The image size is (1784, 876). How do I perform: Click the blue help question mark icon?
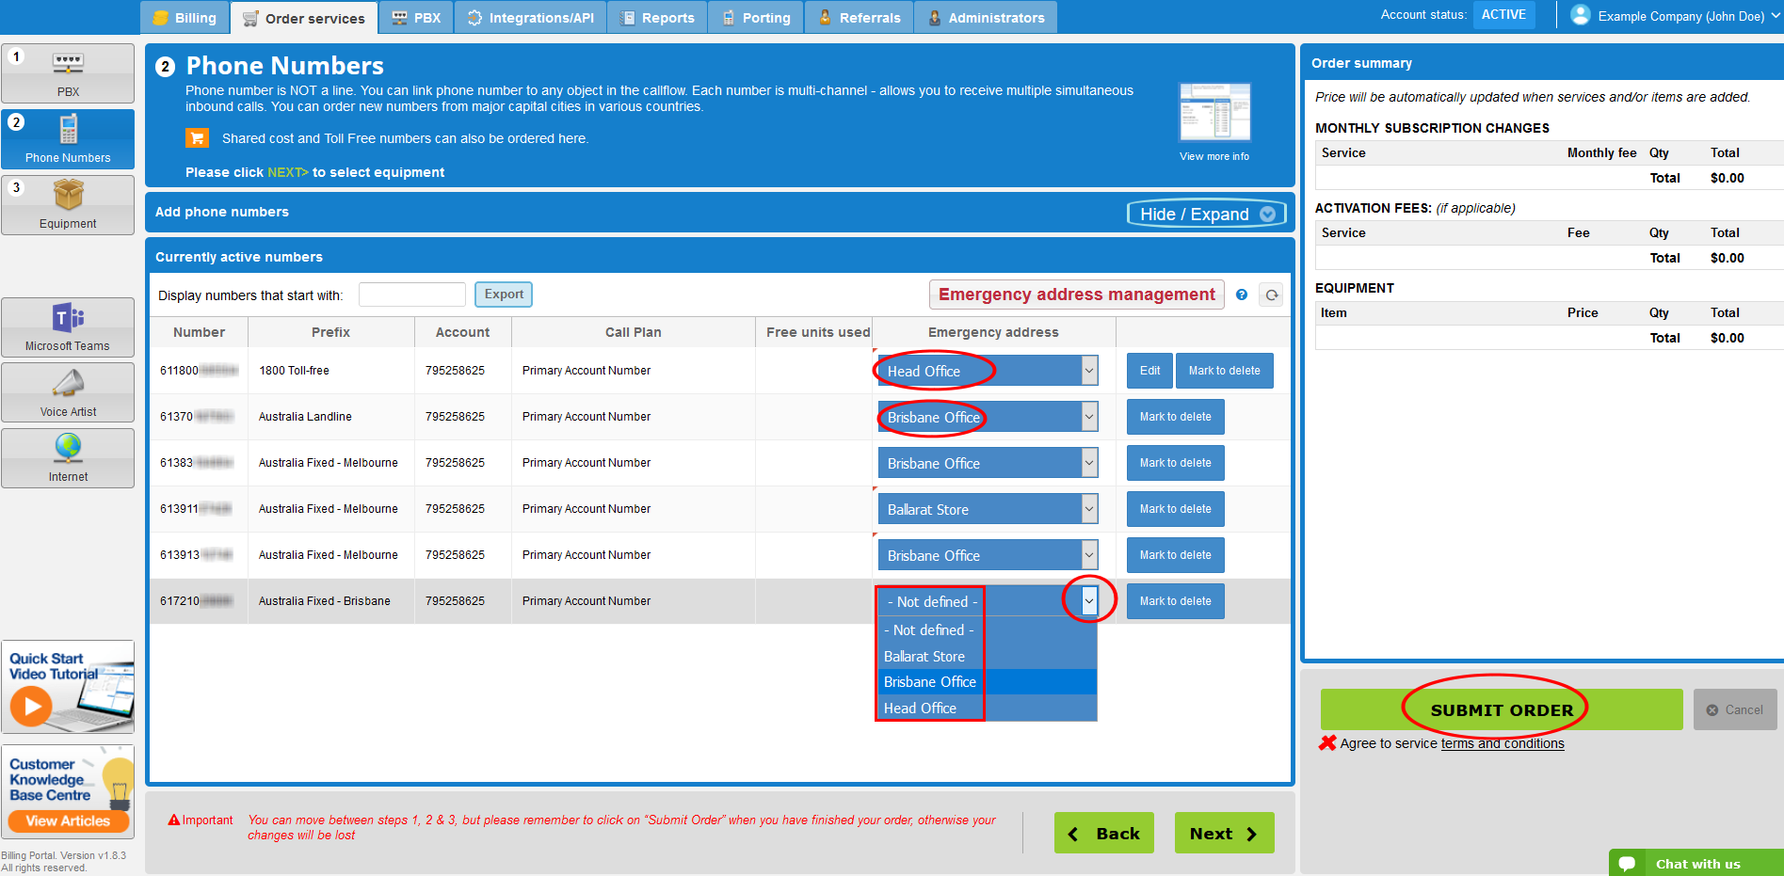[x=1242, y=295]
